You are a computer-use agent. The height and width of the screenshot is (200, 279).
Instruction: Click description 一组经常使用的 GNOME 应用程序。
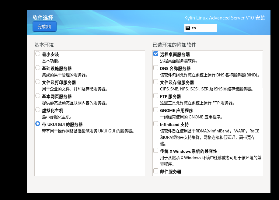pyautogui.click(x=191, y=117)
